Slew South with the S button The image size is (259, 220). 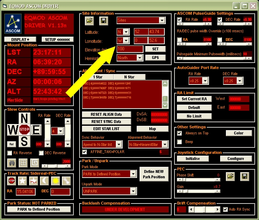click(24, 141)
